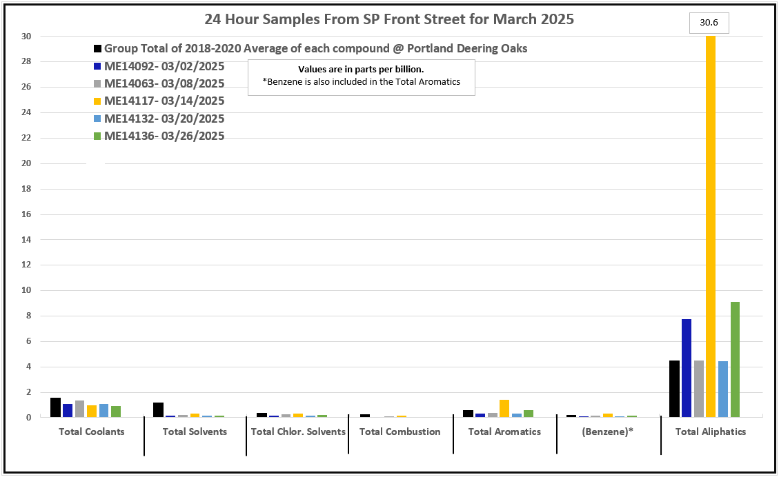Click the (Benzene)* category label
This screenshot has width=779, height=477.
608,432
